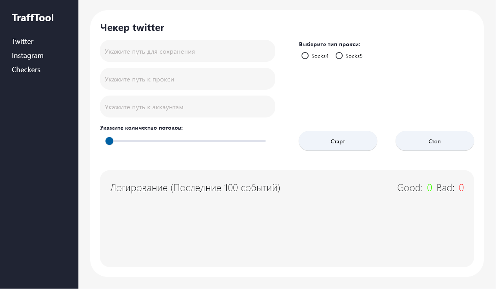
Task: Focus the save path input field
Action: 187,51
